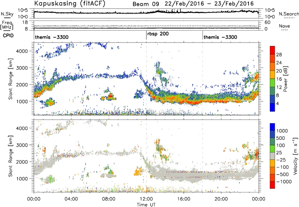Click '-1000' tick on Velocity color bar
The image size is (299, 207).
point(284,182)
